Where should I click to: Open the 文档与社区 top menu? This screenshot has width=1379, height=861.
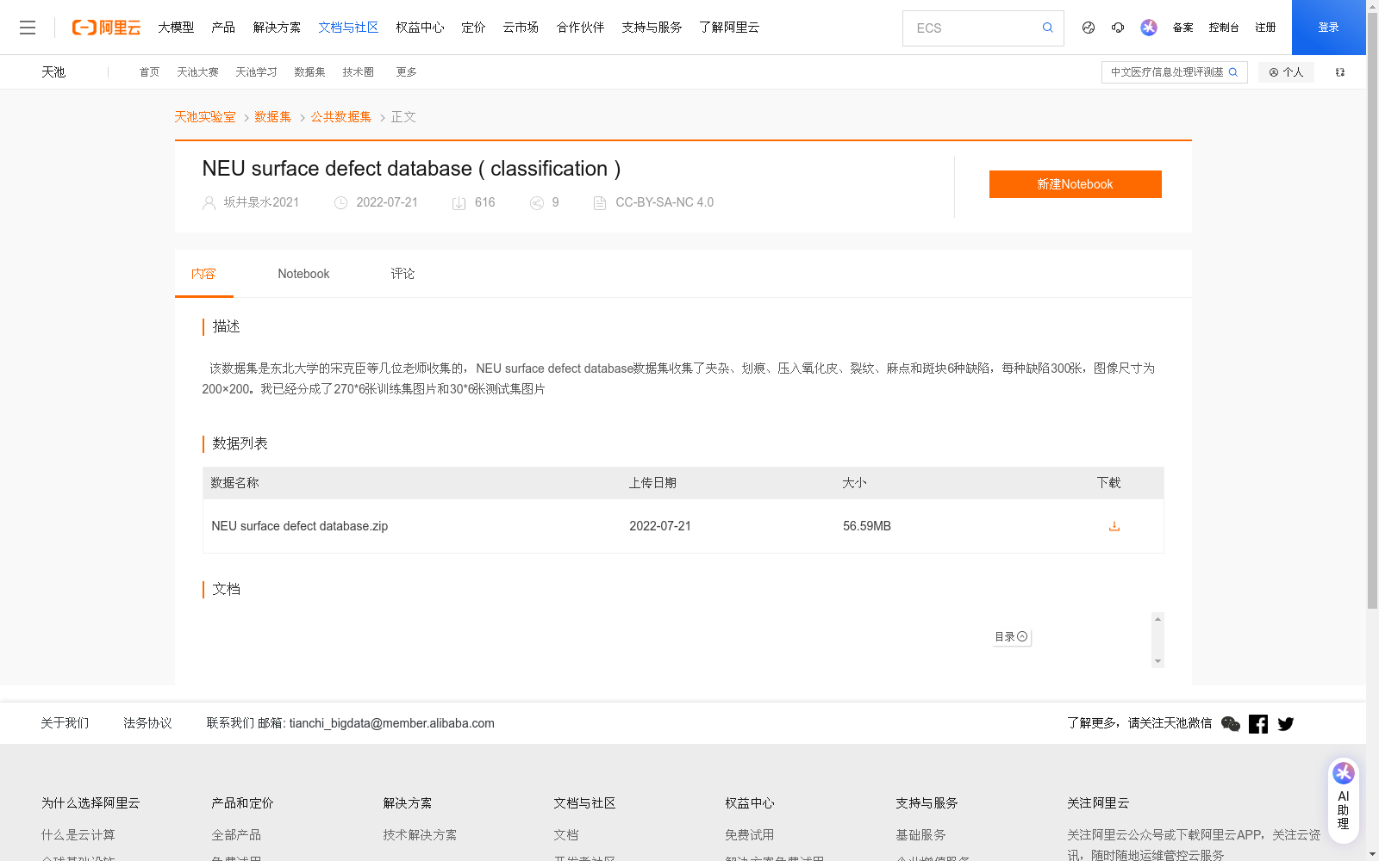click(348, 28)
